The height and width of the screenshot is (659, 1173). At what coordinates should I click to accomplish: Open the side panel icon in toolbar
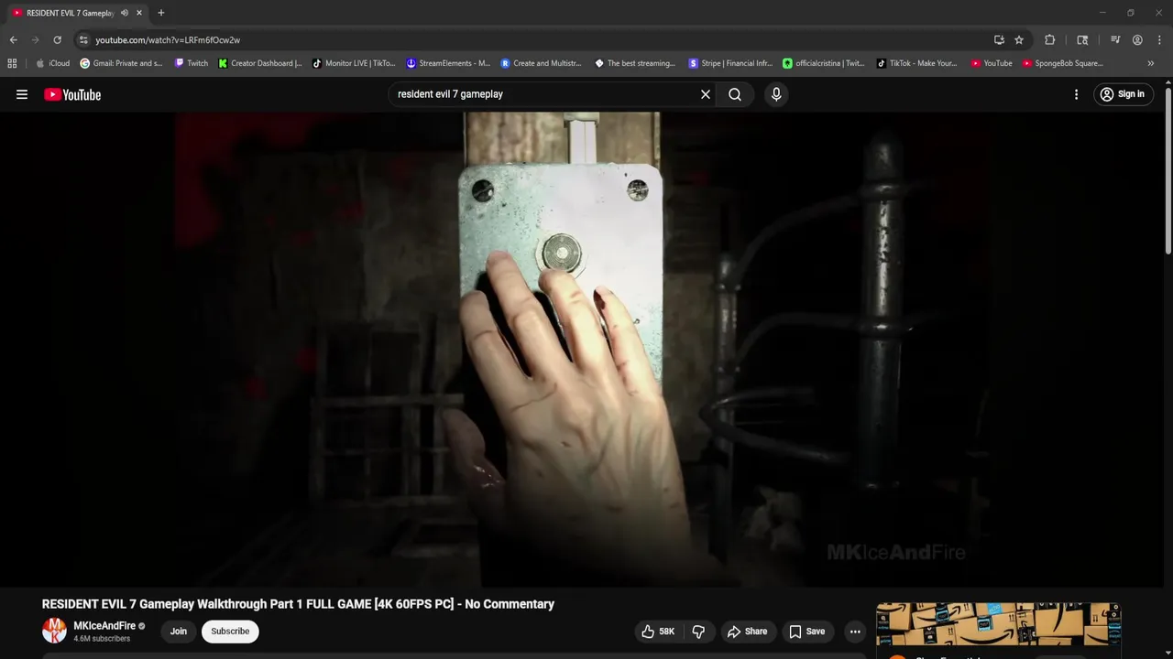point(1082,40)
